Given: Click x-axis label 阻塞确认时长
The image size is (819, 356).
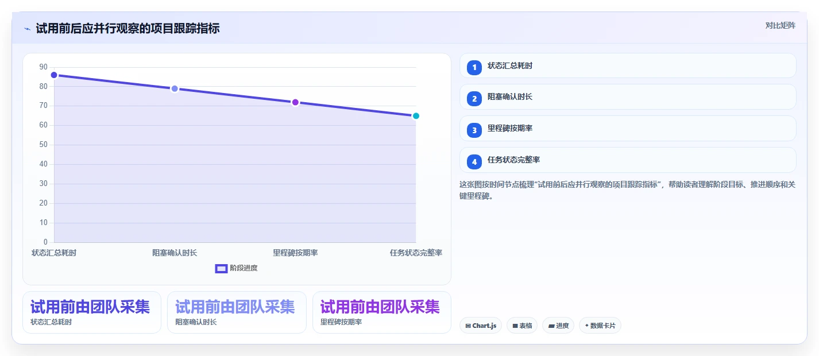Looking at the screenshot, I should (x=175, y=253).
